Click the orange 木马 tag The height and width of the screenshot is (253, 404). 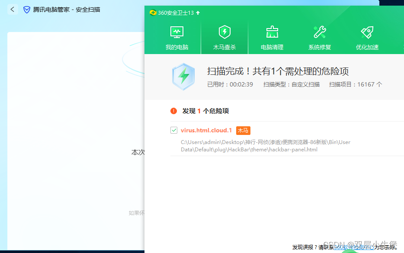coord(243,130)
